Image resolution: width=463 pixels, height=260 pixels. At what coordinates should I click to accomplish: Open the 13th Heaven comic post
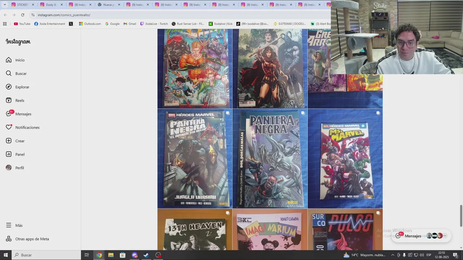click(x=195, y=230)
